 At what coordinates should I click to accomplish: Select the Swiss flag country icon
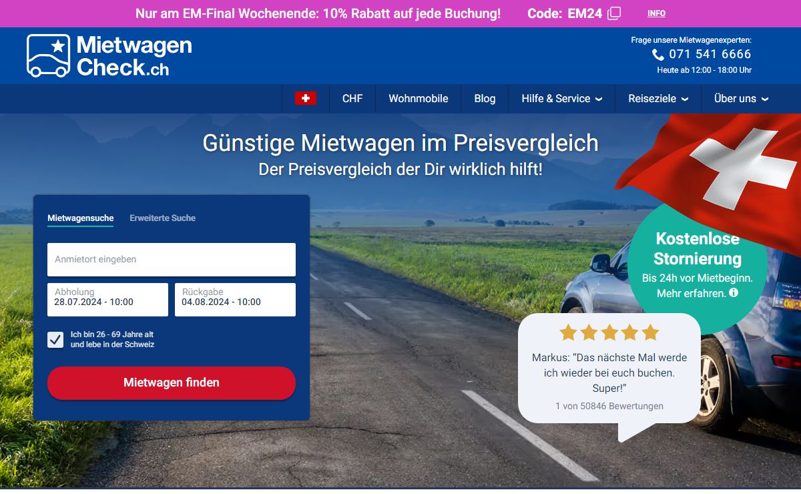point(306,98)
